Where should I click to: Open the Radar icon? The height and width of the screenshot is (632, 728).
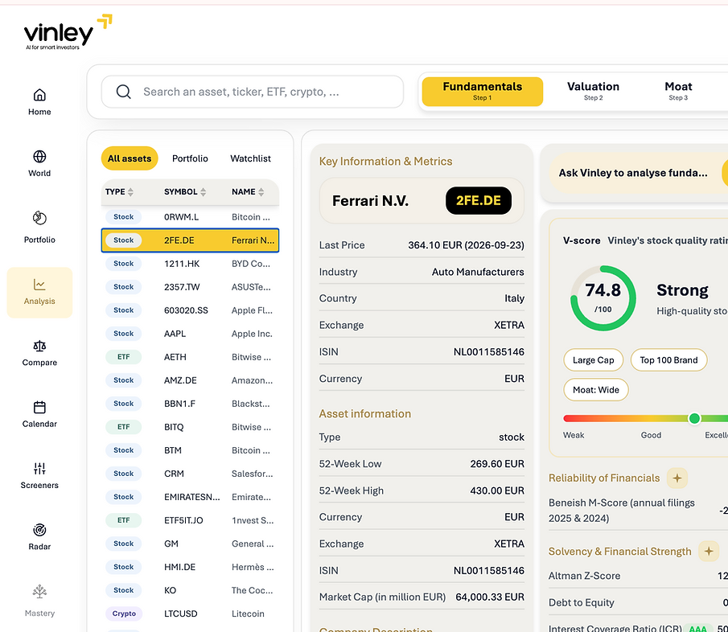coord(39,530)
